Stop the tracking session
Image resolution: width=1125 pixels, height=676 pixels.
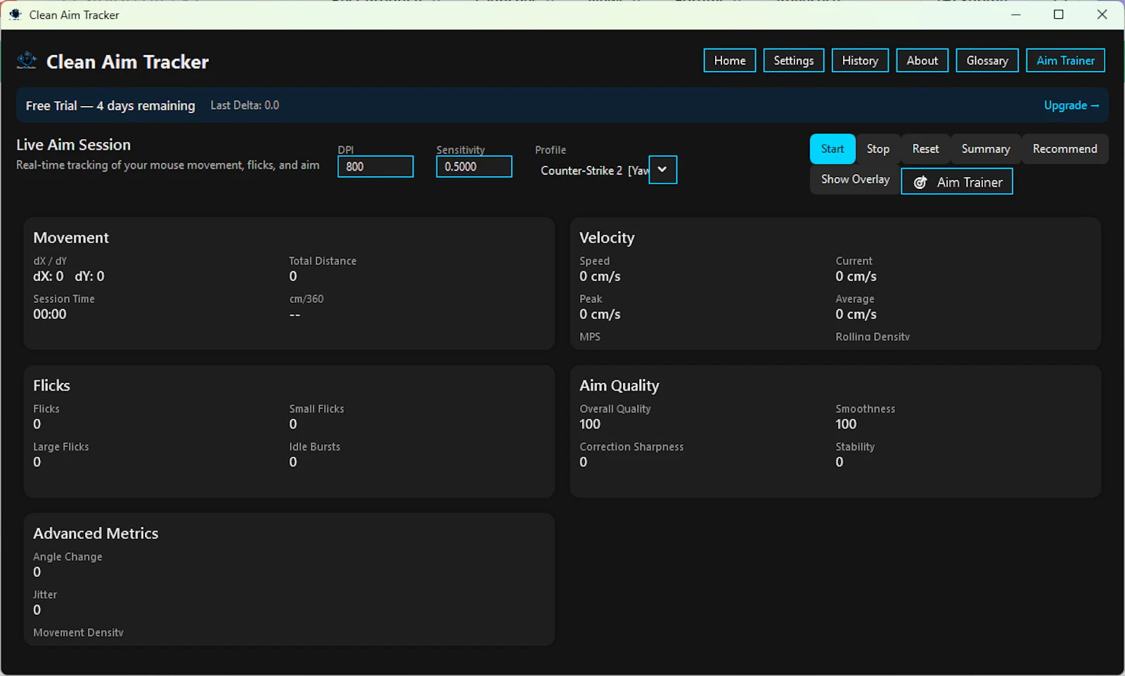(x=878, y=149)
